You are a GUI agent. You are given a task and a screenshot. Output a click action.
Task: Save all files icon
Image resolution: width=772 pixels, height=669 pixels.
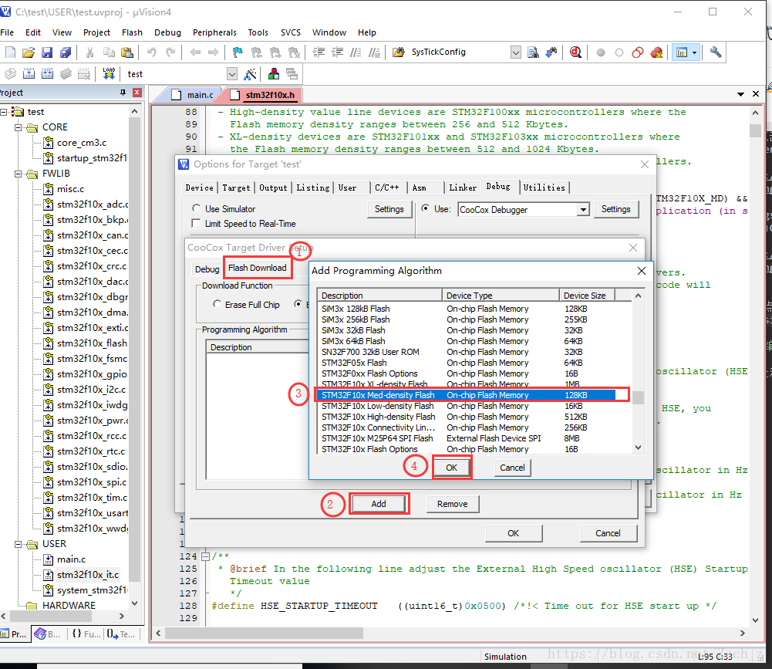point(65,52)
